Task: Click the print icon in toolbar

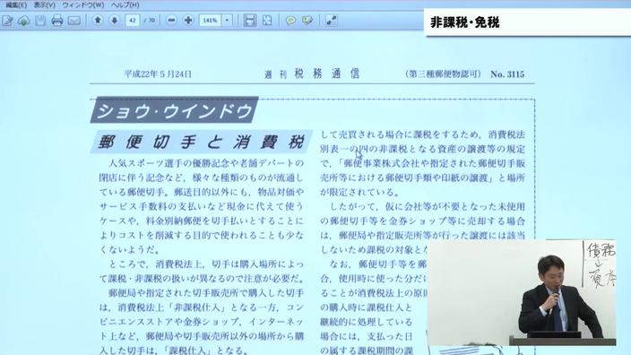Action: (57, 21)
